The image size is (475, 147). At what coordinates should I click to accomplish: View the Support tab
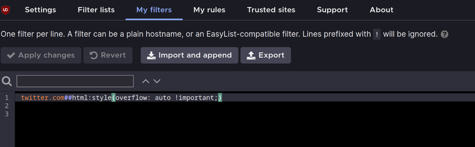332,10
